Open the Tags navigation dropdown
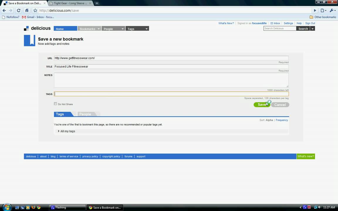Viewport: 338px width, 211px height. (x=137, y=29)
